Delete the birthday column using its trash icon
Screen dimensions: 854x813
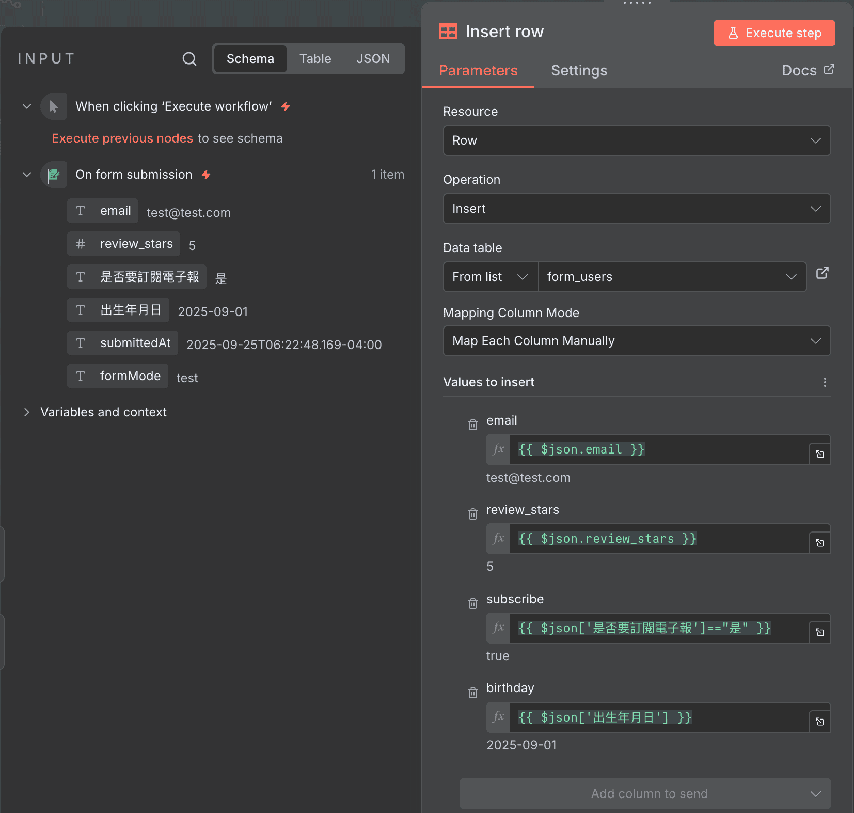click(x=473, y=692)
